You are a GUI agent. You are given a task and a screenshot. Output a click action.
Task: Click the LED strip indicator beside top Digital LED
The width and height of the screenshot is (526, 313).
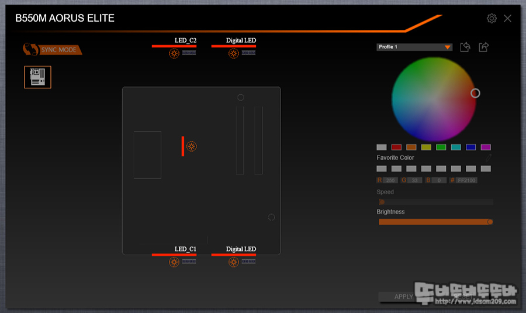[x=248, y=53]
